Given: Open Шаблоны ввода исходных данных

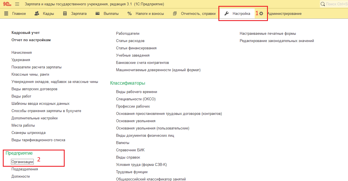Looking at the screenshot, I should 40,104.
